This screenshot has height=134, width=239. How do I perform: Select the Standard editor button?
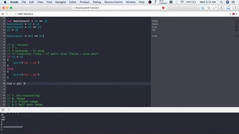(202, 8)
